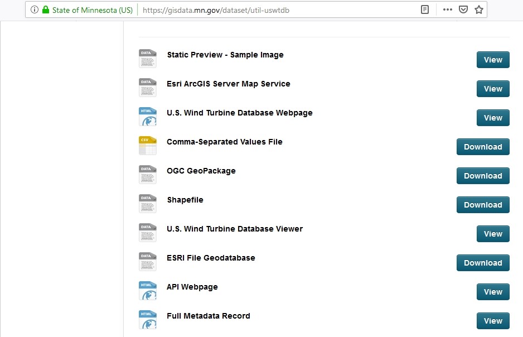View the Static Preview sample image
The width and height of the screenshot is (523, 337).
tap(493, 60)
